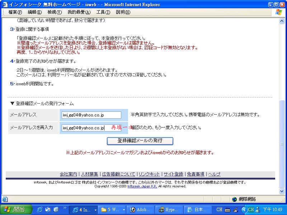287x215 pixels.
Task: Click the 'メールアドレス' label cell
Action: point(33,115)
